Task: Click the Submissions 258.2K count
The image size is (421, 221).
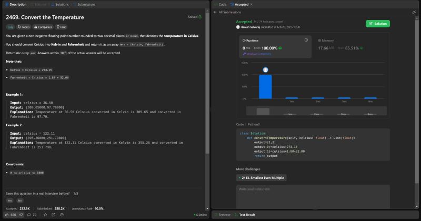Action: coord(59,208)
